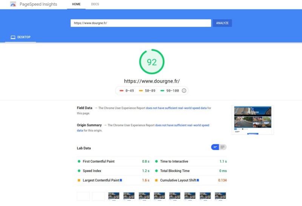Click the Time to Interactive label
This screenshot has width=302, height=206.
(174, 162)
